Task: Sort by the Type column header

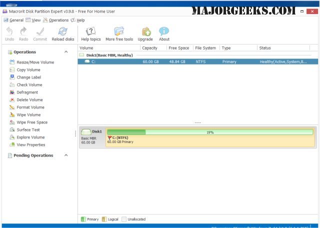Action: pos(238,48)
